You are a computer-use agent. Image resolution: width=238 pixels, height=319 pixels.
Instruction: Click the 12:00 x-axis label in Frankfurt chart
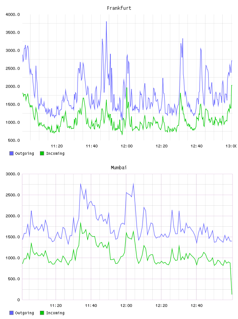(x=126, y=146)
